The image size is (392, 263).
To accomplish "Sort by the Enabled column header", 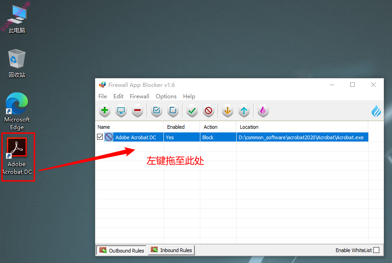I will point(182,127).
